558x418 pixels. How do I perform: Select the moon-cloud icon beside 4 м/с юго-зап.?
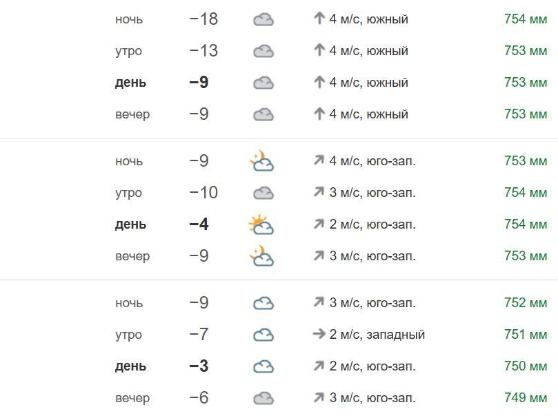[262, 161]
